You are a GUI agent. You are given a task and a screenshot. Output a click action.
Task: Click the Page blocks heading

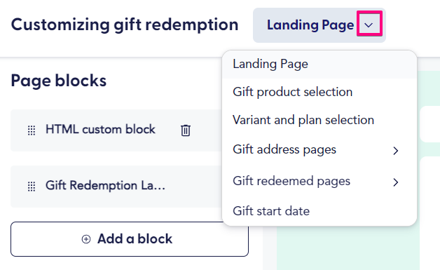click(x=59, y=81)
